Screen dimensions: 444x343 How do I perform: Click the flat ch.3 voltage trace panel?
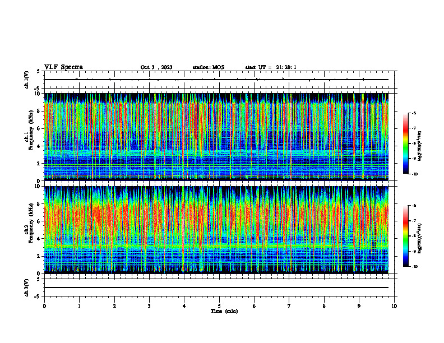219,288
